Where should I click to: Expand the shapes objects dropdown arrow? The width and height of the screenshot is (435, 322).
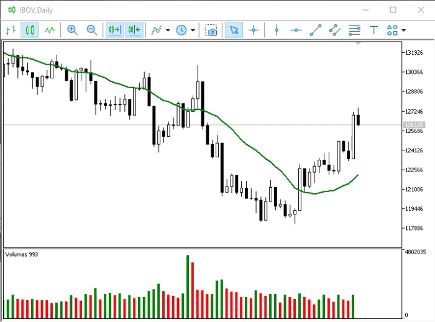(404, 30)
